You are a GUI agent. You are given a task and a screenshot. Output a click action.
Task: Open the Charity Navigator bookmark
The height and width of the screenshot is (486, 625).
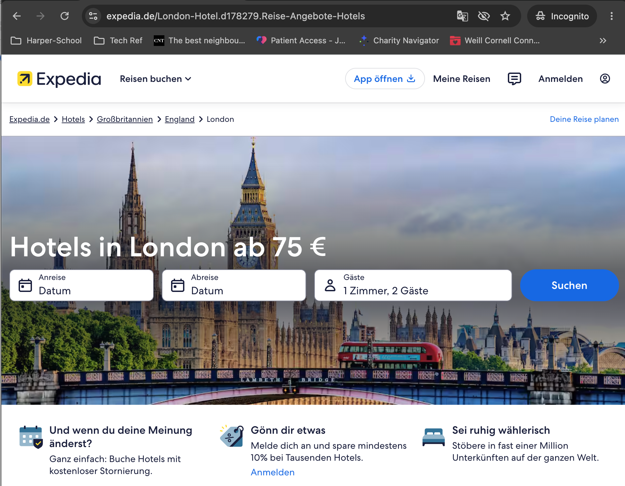399,41
